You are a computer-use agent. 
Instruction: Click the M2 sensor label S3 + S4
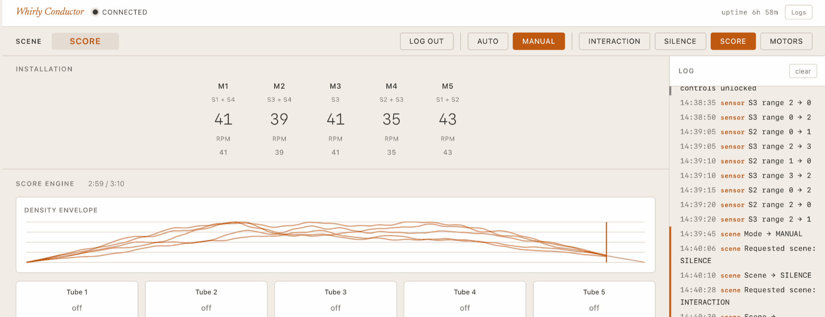(x=279, y=100)
